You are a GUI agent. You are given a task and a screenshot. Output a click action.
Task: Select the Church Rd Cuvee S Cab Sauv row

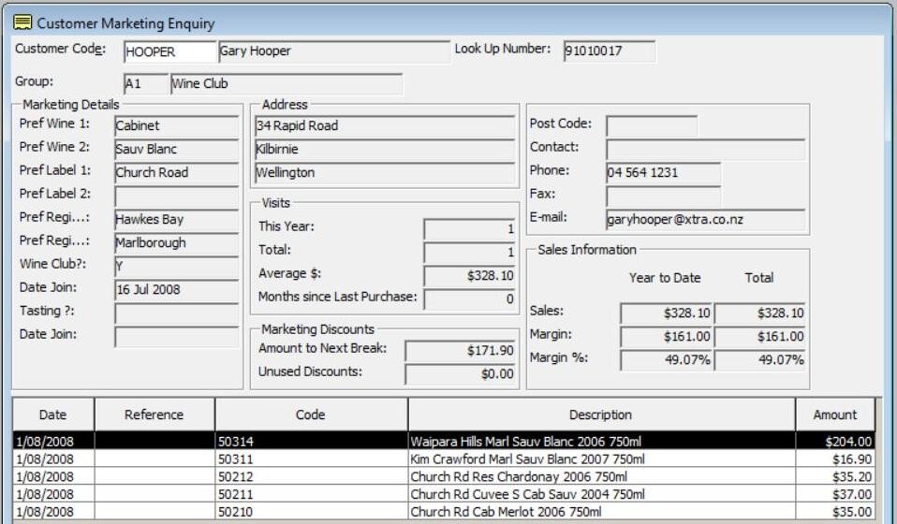point(444,494)
